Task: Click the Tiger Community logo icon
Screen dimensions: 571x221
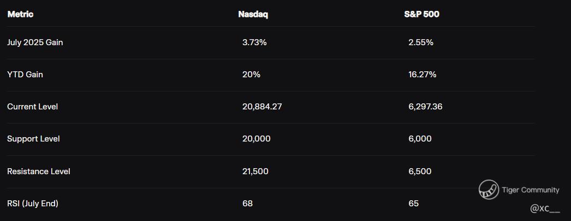Action: click(x=489, y=189)
